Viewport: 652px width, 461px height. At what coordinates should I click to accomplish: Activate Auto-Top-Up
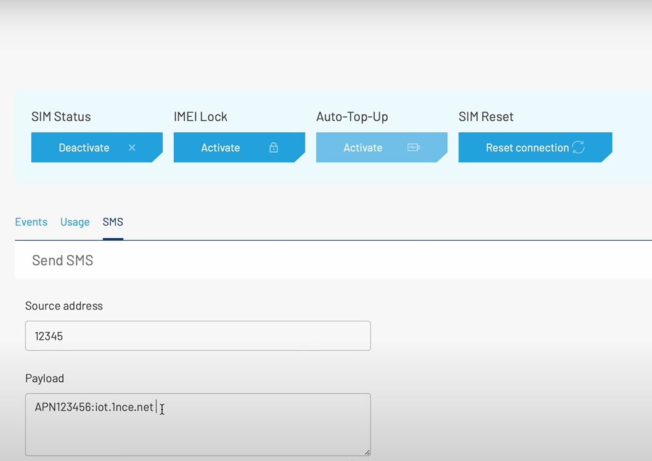tap(381, 148)
